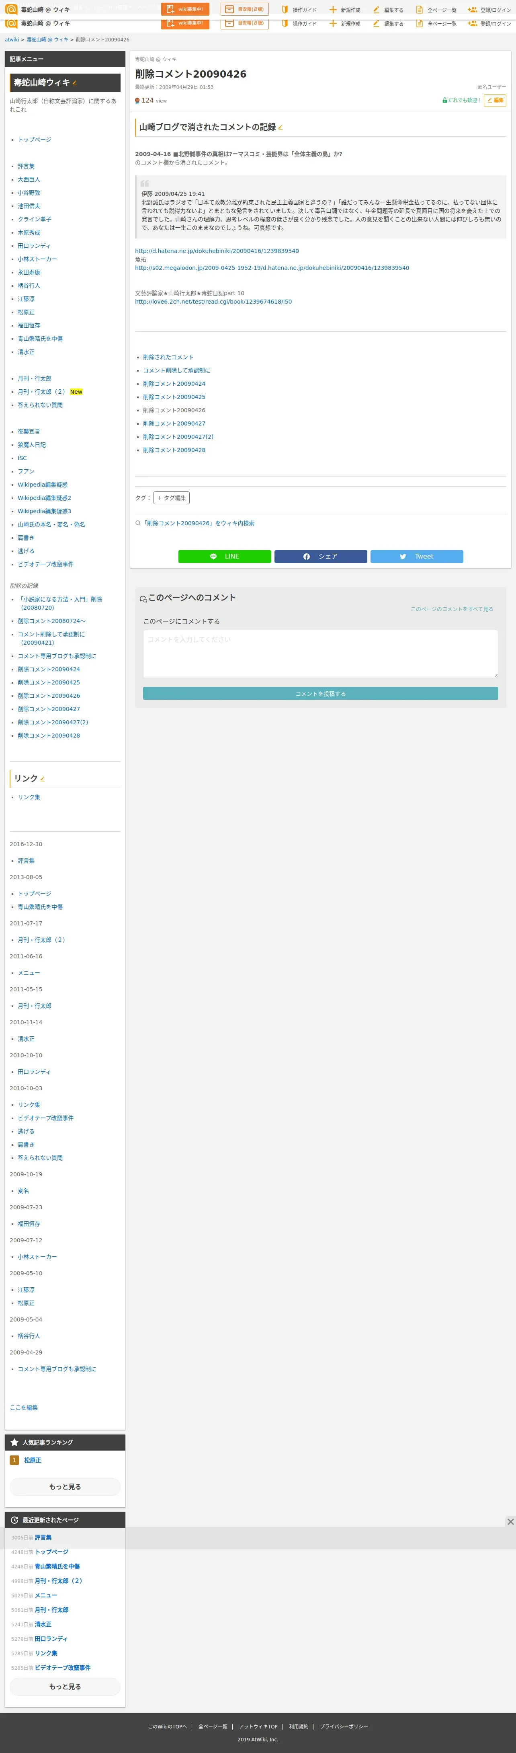Click the orange 編集 button on the page header

[495, 101]
